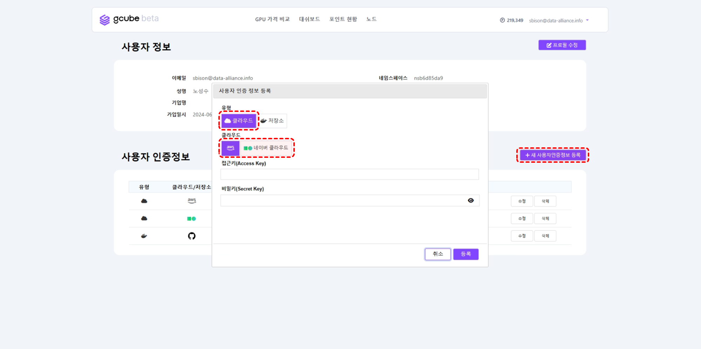Select the 클라우드 type option
Screen dimensions: 701x349
pyautogui.click(x=239, y=121)
